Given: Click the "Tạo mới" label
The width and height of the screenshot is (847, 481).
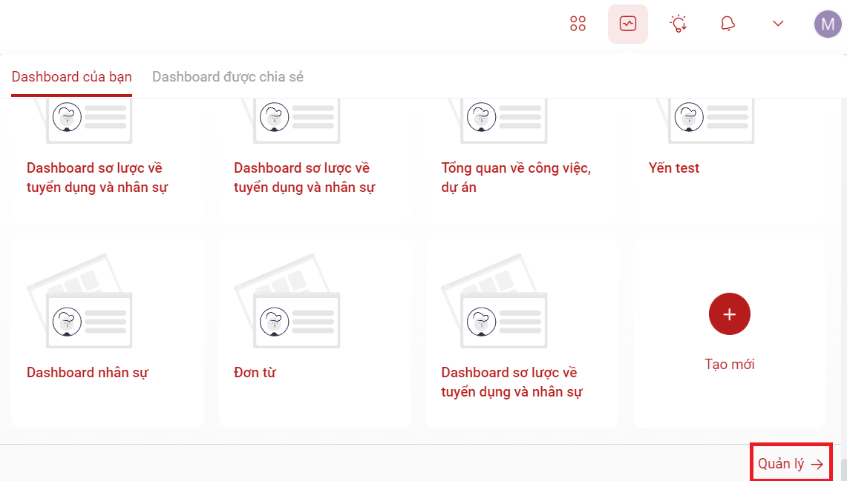Looking at the screenshot, I should (729, 365).
